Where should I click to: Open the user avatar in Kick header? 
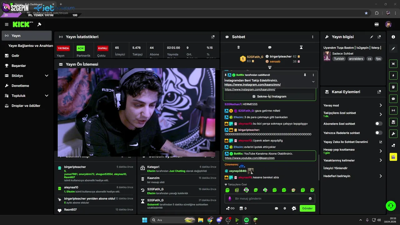click(x=388, y=24)
